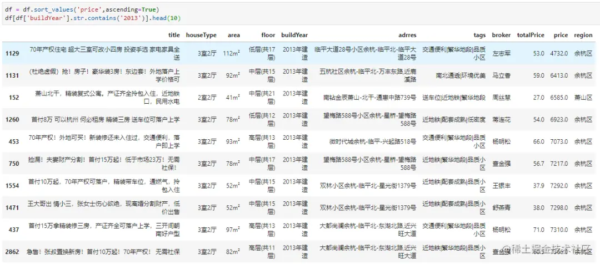600x264 pixels.
Task: Click the price cell 6923.0
Action: point(559,120)
